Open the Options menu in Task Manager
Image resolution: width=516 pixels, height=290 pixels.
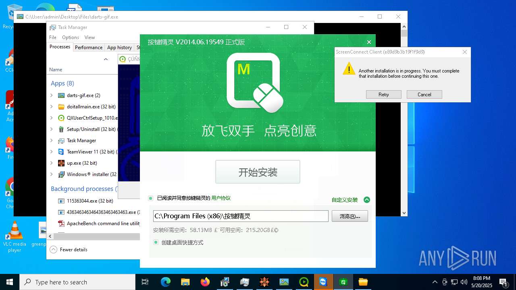click(71, 37)
